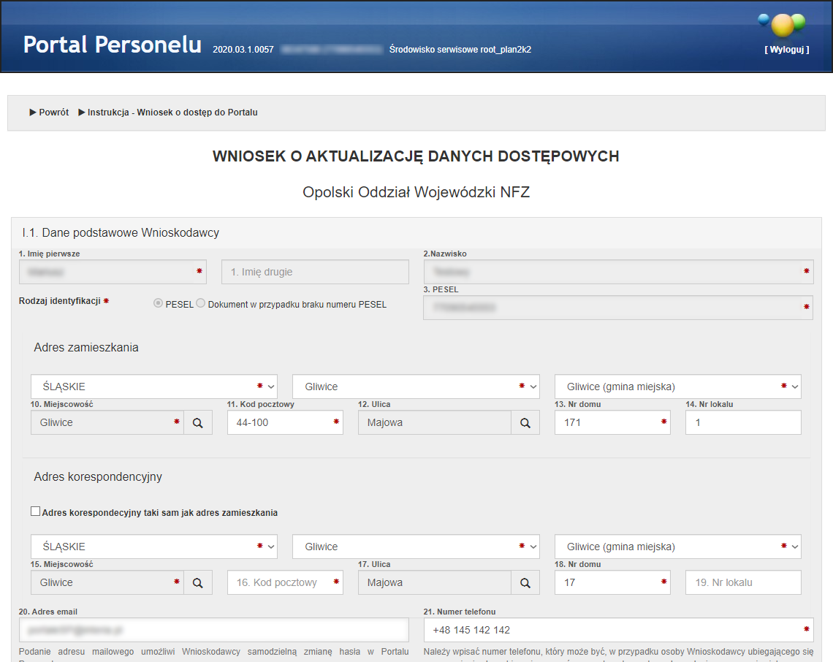Click the empty 16. Kod pocztowy field

pos(279,582)
